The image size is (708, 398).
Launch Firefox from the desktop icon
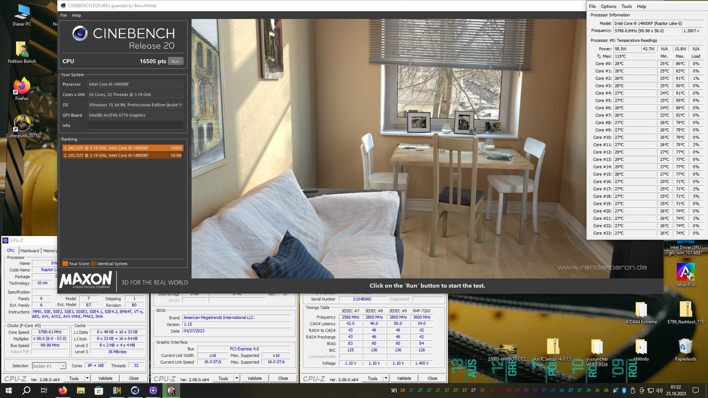tap(22, 89)
